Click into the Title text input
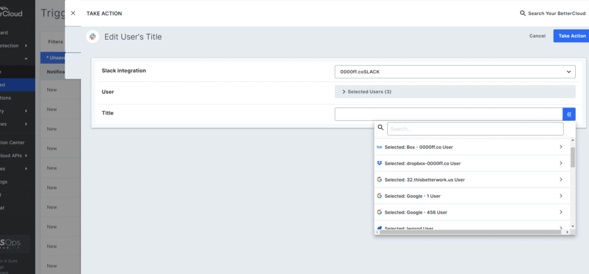The width and height of the screenshot is (589, 274). coord(449,114)
